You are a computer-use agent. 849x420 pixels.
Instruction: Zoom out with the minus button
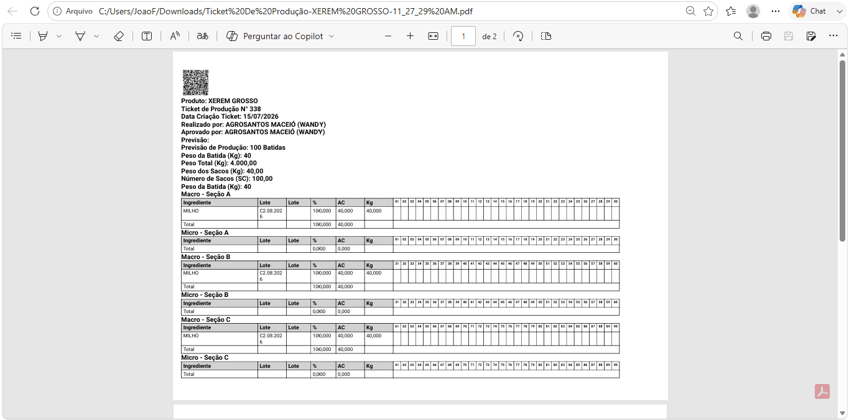coord(388,36)
